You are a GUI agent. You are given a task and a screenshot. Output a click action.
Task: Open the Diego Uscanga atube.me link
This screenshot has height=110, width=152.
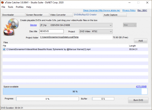(102, 10)
